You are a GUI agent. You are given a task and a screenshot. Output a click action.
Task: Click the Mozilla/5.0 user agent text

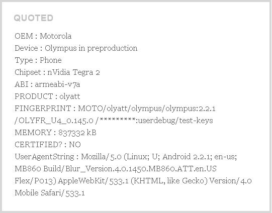click(x=101, y=157)
